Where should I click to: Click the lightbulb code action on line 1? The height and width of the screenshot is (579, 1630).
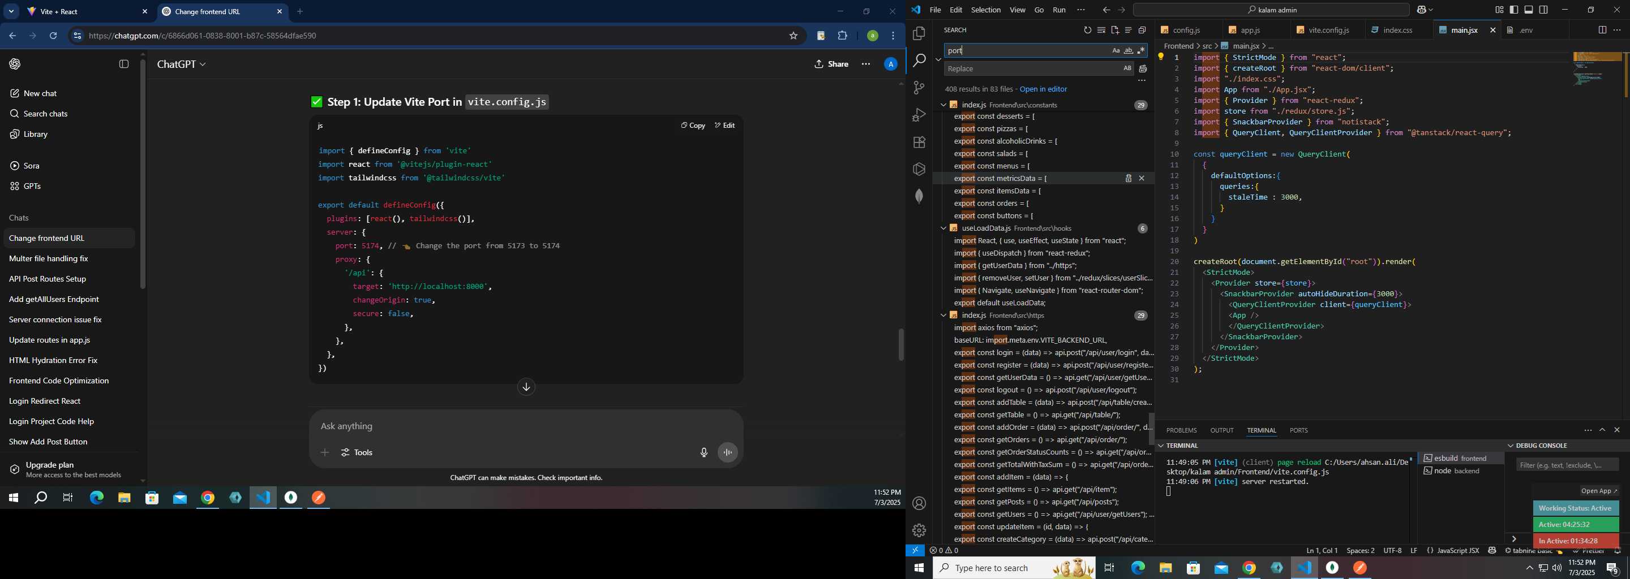(x=1161, y=57)
